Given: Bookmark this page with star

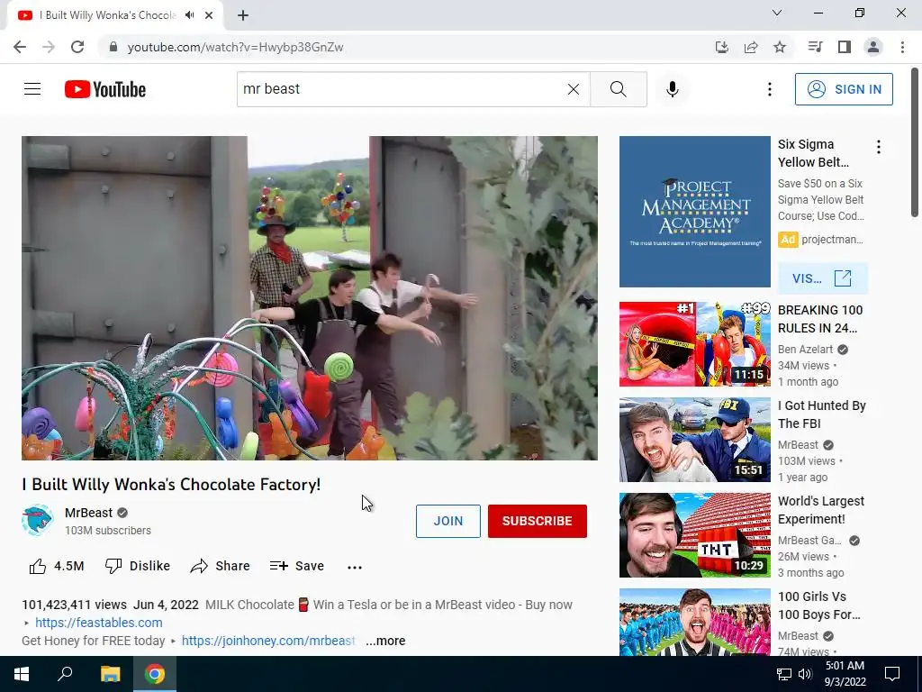Looking at the screenshot, I should 780,47.
